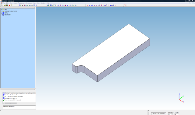
Task: Click the red I-beam wire icon
Action: [x=125, y=5]
